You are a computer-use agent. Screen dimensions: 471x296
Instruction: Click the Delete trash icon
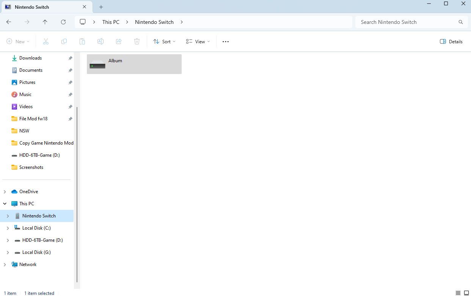pyautogui.click(x=137, y=41)
